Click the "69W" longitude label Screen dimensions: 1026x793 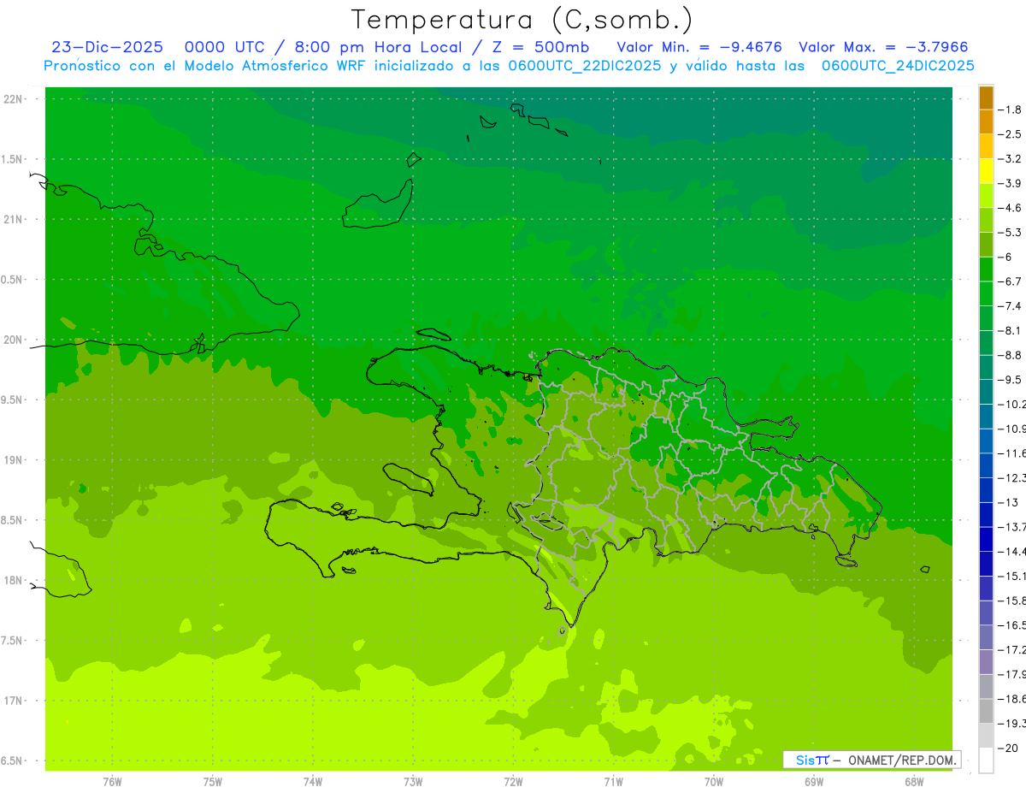coord(813,783)
